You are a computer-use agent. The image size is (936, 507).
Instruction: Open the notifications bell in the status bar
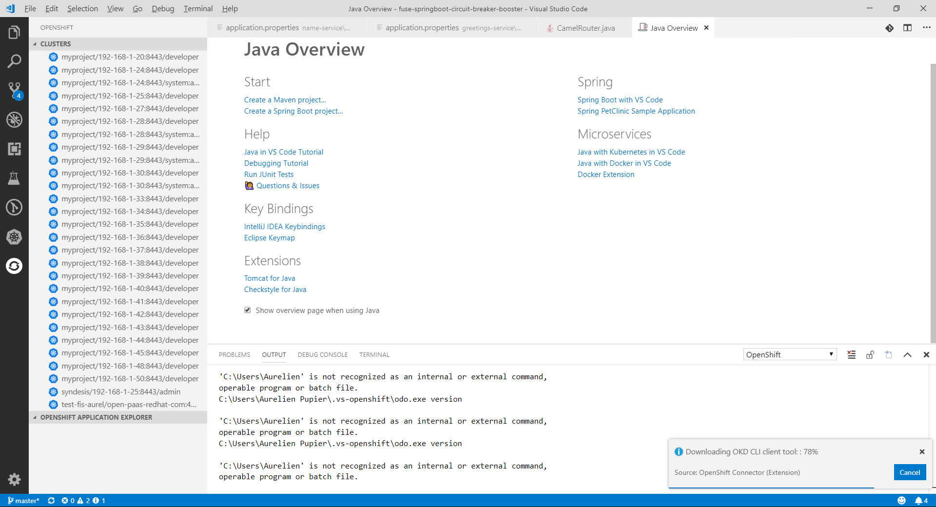[x=919, y=501]
